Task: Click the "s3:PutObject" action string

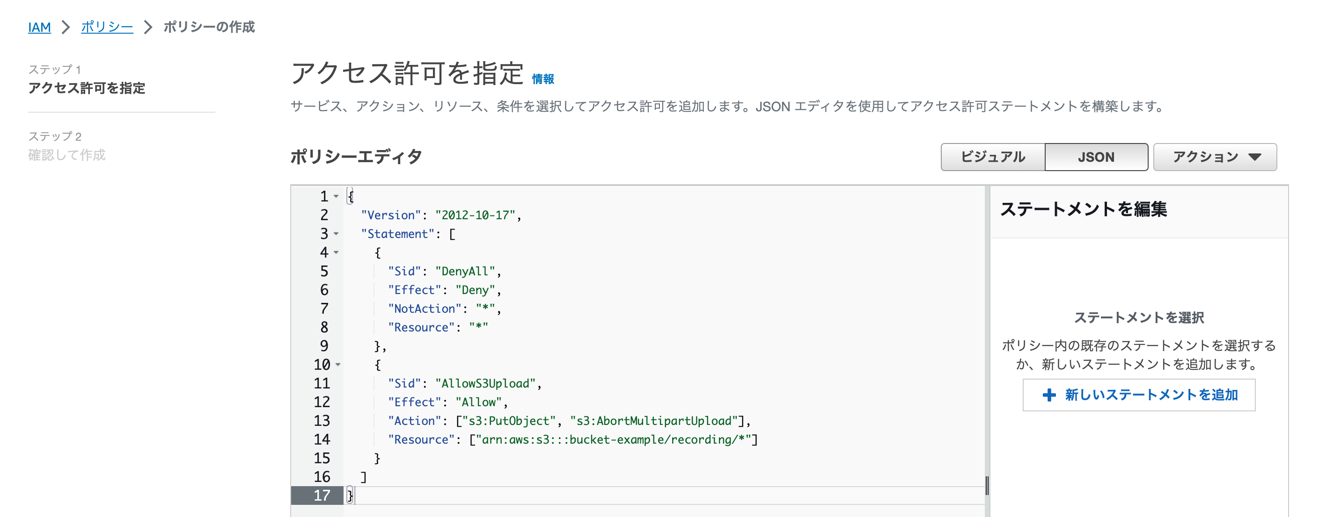Action: point(509,421)
